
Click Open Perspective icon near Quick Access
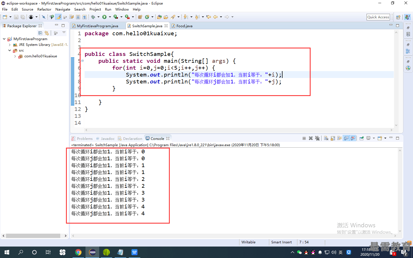coord(398,17)
